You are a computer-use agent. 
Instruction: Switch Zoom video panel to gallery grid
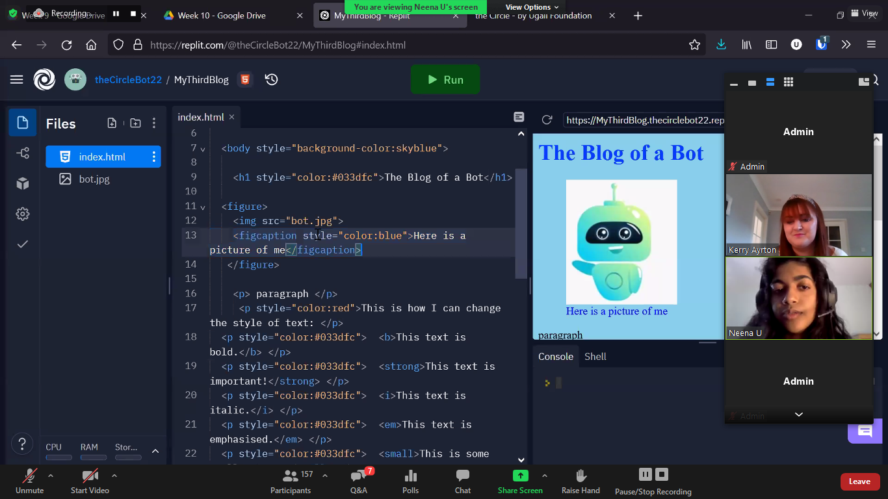pos(789,82)
